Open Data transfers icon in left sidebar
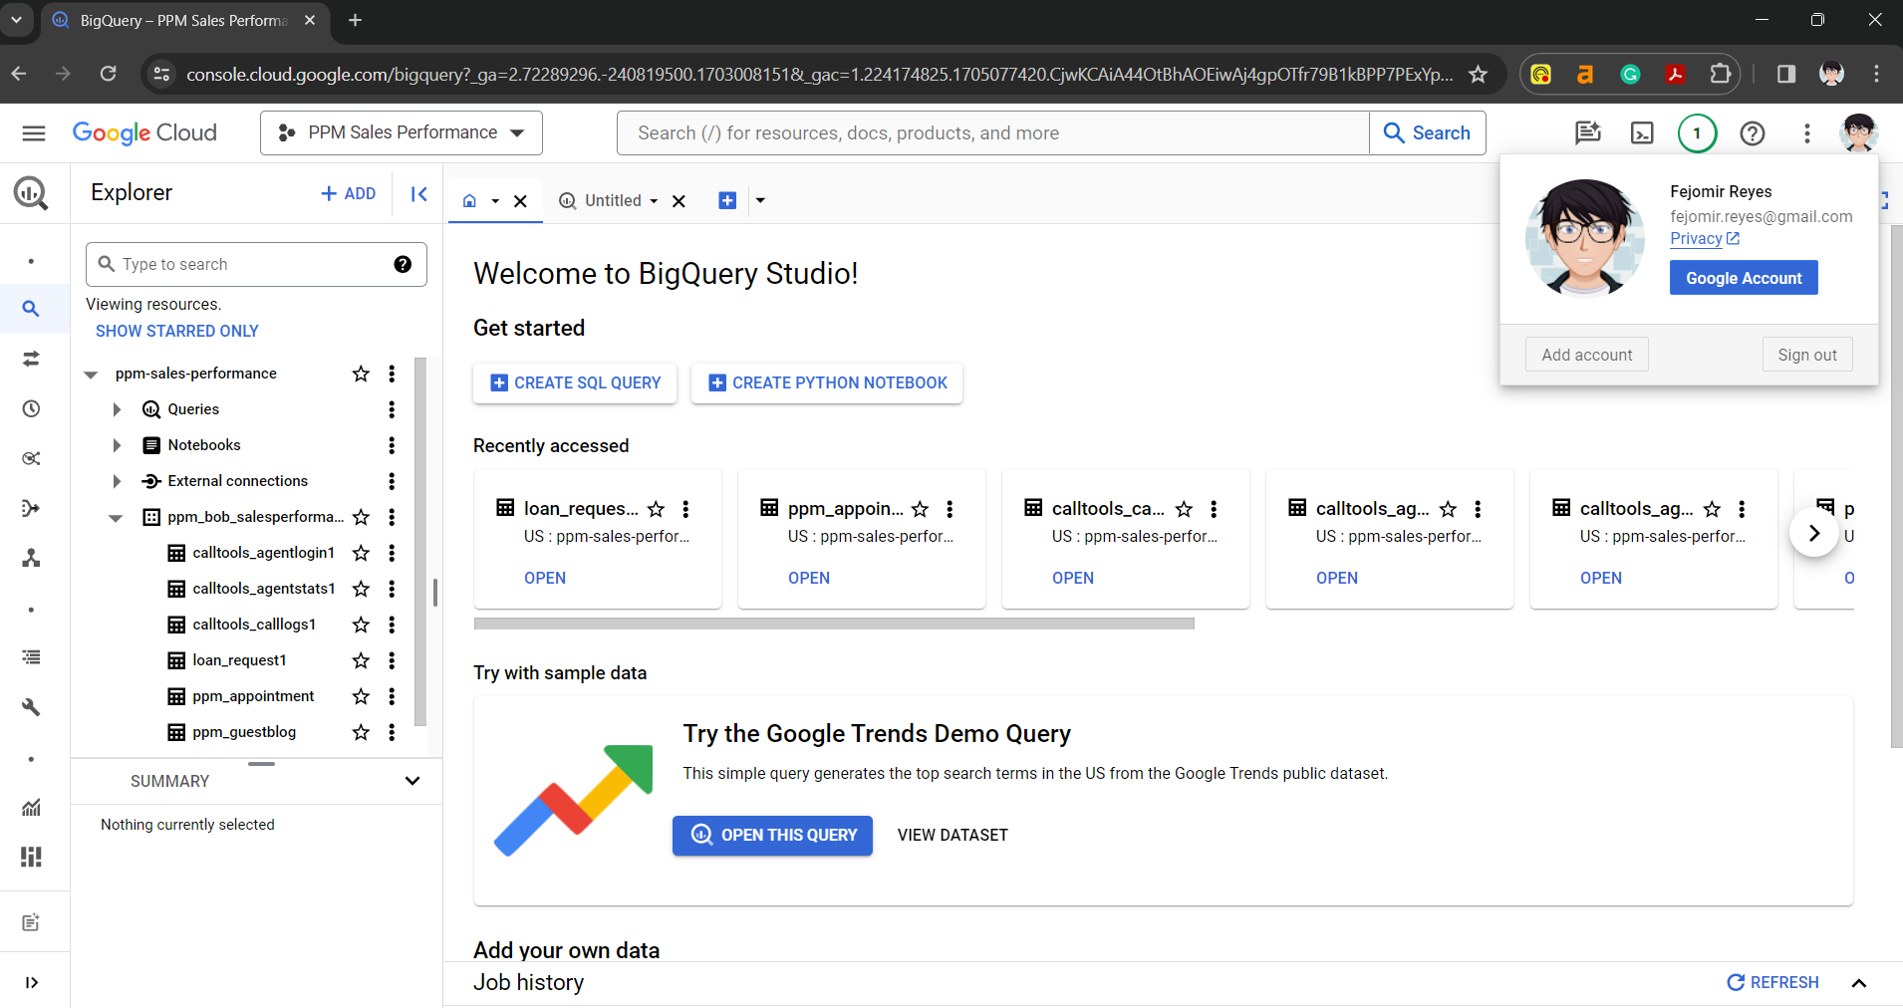 point(31,359)
